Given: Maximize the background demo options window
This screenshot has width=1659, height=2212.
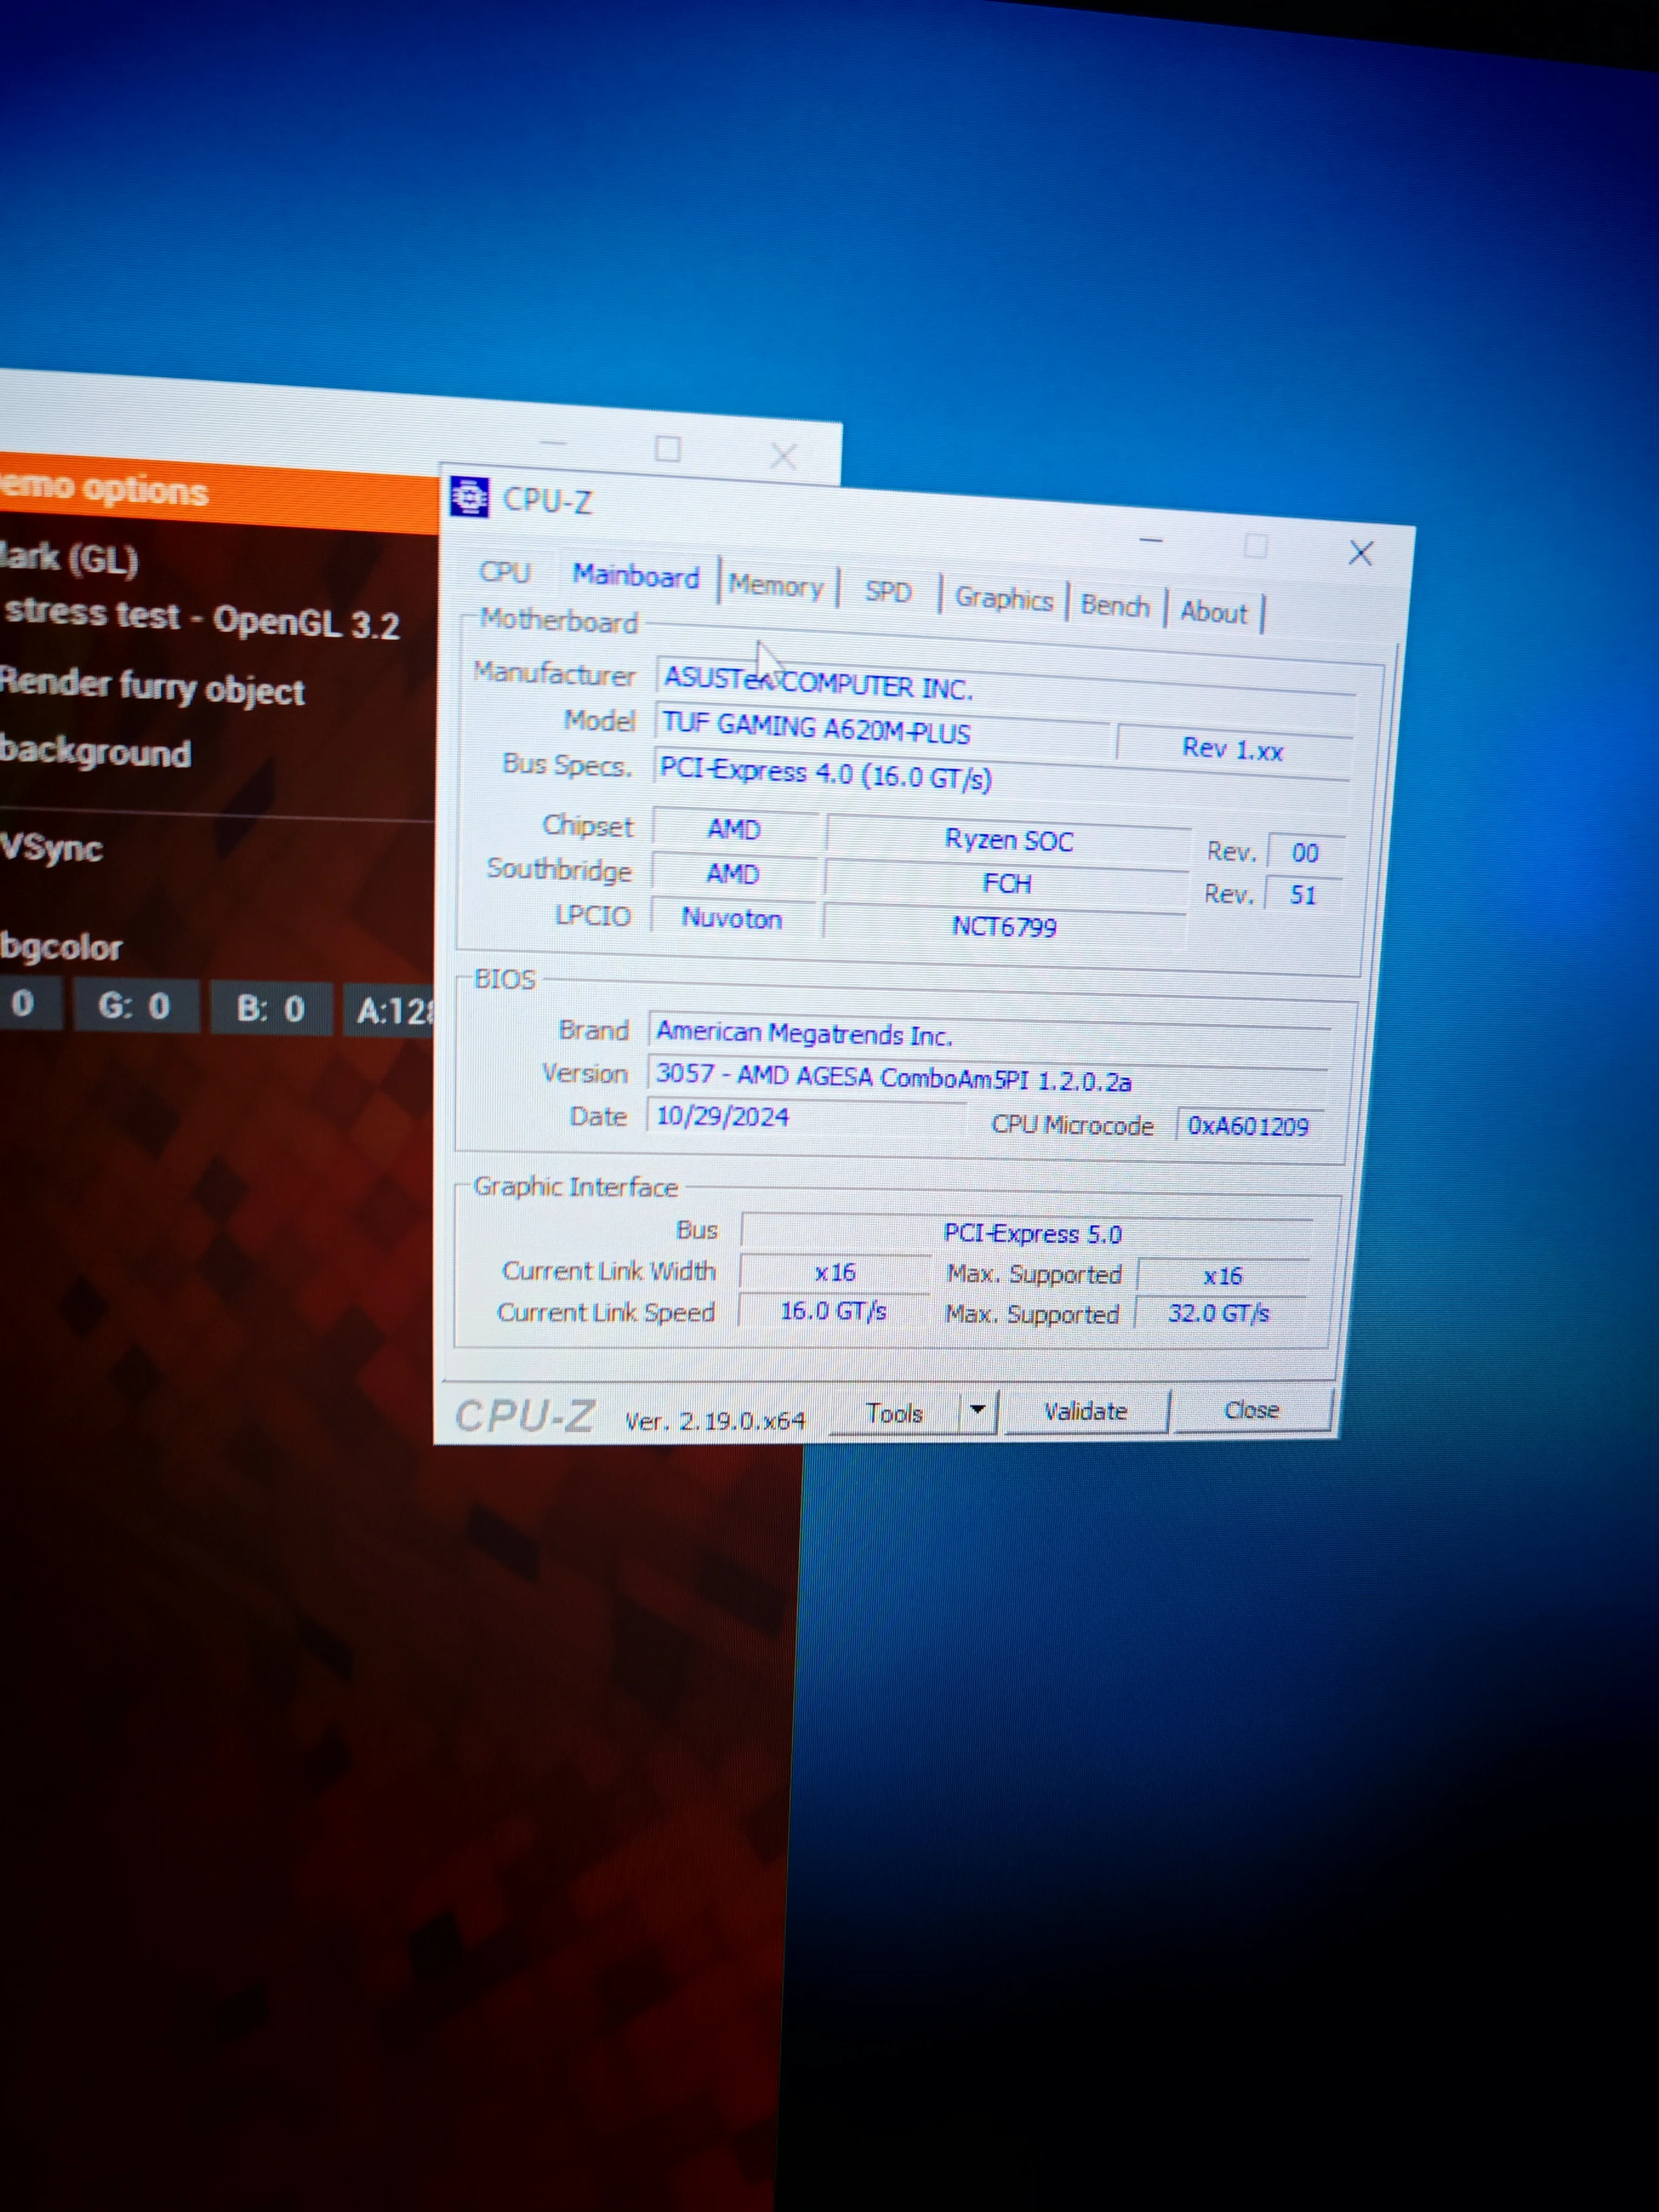Looking at the screenshot, I should point(667,449).
